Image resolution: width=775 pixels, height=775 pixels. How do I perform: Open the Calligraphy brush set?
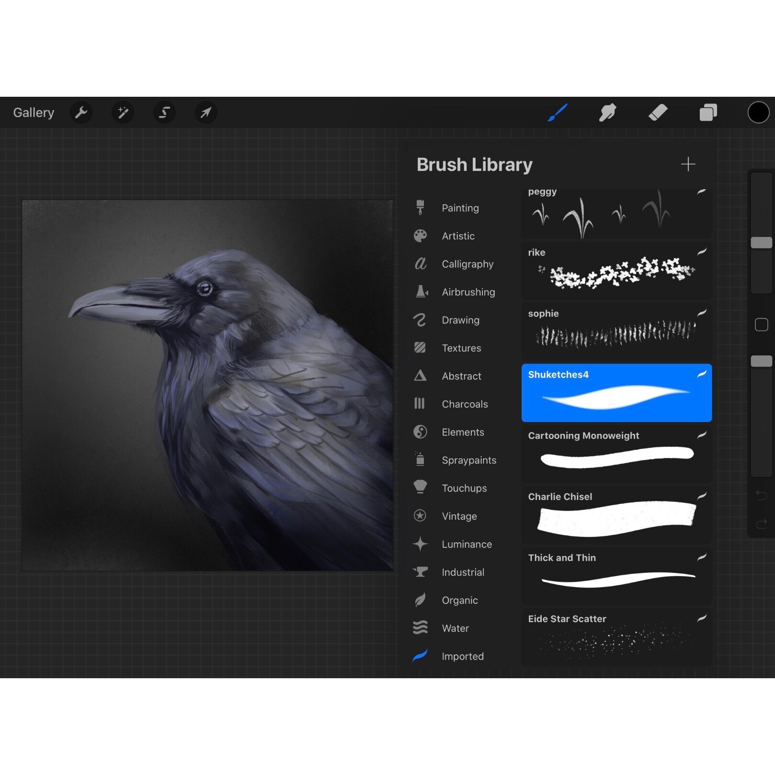click(467, 264)
